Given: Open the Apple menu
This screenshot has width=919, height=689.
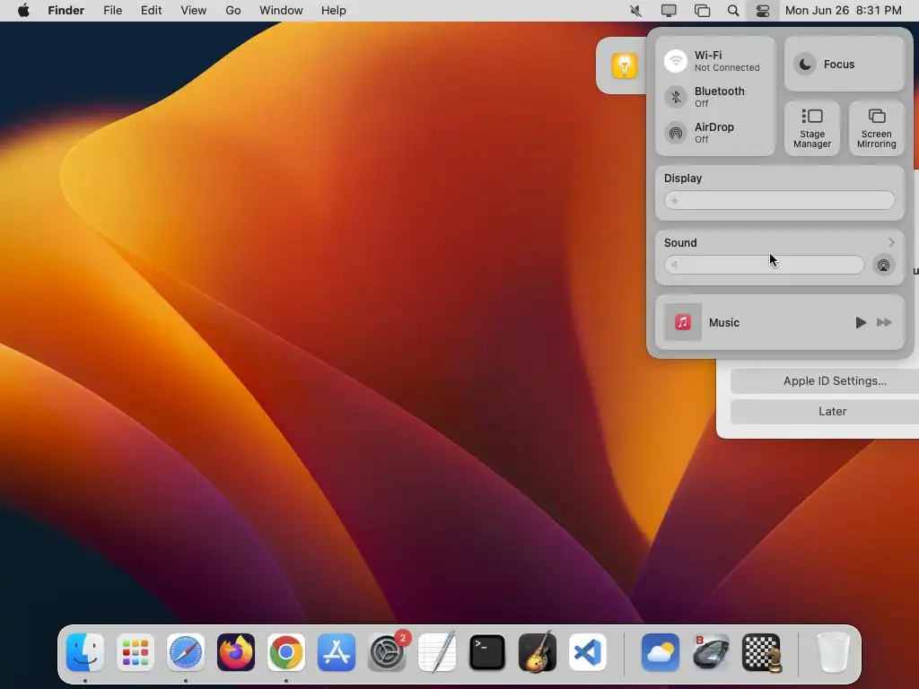Looking at the screenshot, I should (23, 11).
